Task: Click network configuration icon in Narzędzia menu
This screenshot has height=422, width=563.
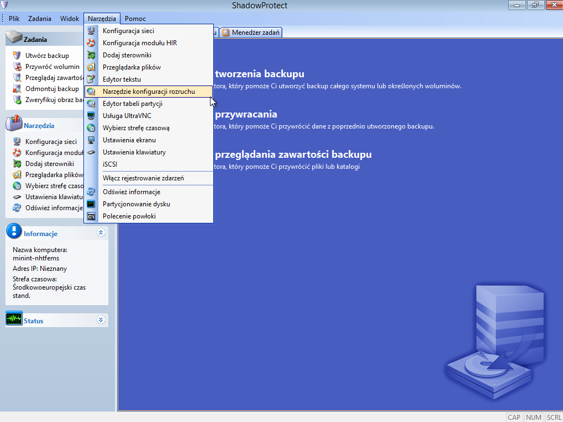Action: 91,31
